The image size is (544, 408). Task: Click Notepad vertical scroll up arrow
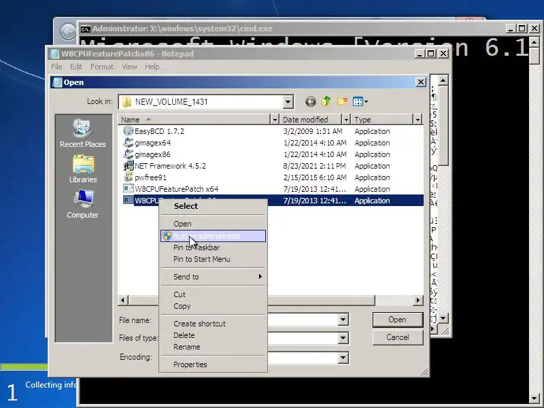tap(443, 80)
